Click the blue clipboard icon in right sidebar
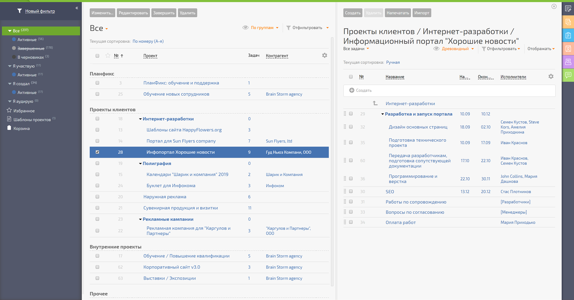Viewport: 574px width, 300px height. click(x=568, y=36)
